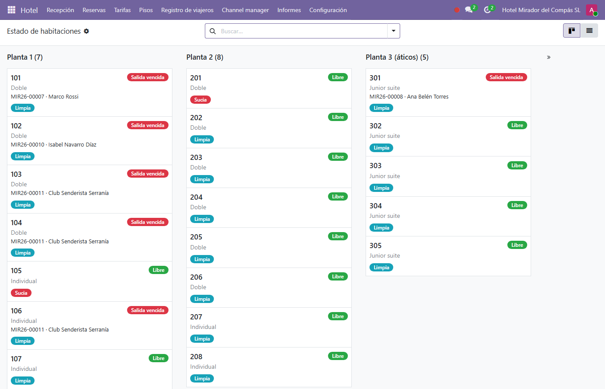Focus the Buscar search field
605x389 pixels.
pyautogui.click(x=302, y=31)
